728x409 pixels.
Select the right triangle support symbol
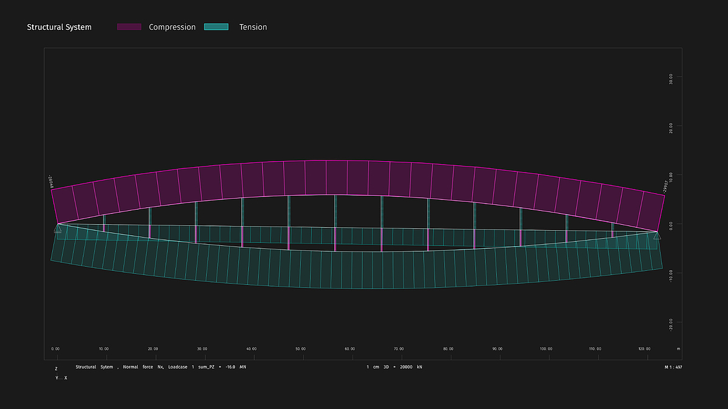click(x=657, y=235)
